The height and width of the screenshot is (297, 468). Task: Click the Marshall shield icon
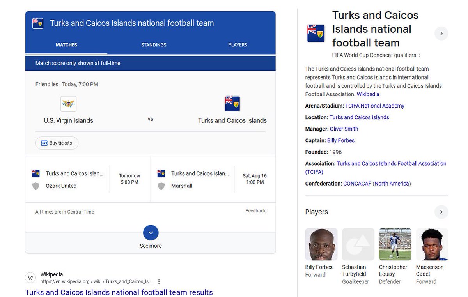tap(161, 186)
